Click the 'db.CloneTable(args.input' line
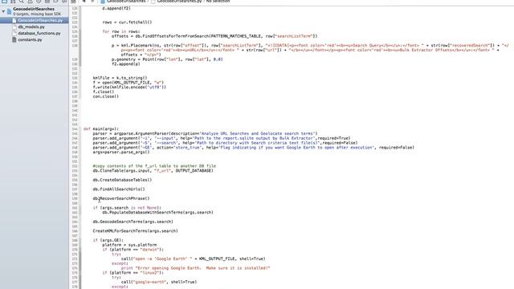 pyautogui.click(x=153, y=170)
